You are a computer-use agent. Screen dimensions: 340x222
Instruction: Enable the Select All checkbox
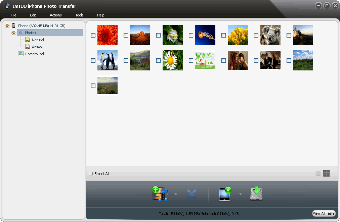[x=91, y=174]
